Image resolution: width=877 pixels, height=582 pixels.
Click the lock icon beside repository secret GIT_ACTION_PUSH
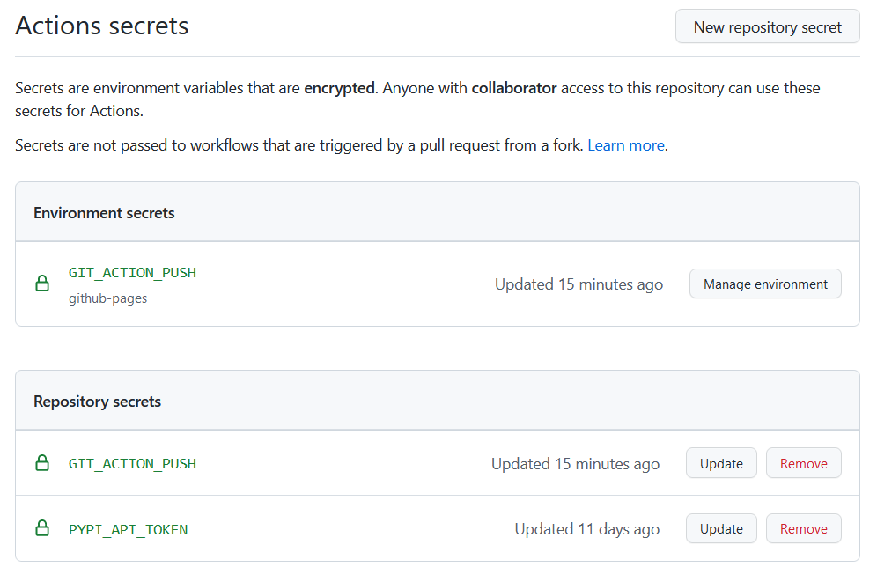click(x=42, y=463)
